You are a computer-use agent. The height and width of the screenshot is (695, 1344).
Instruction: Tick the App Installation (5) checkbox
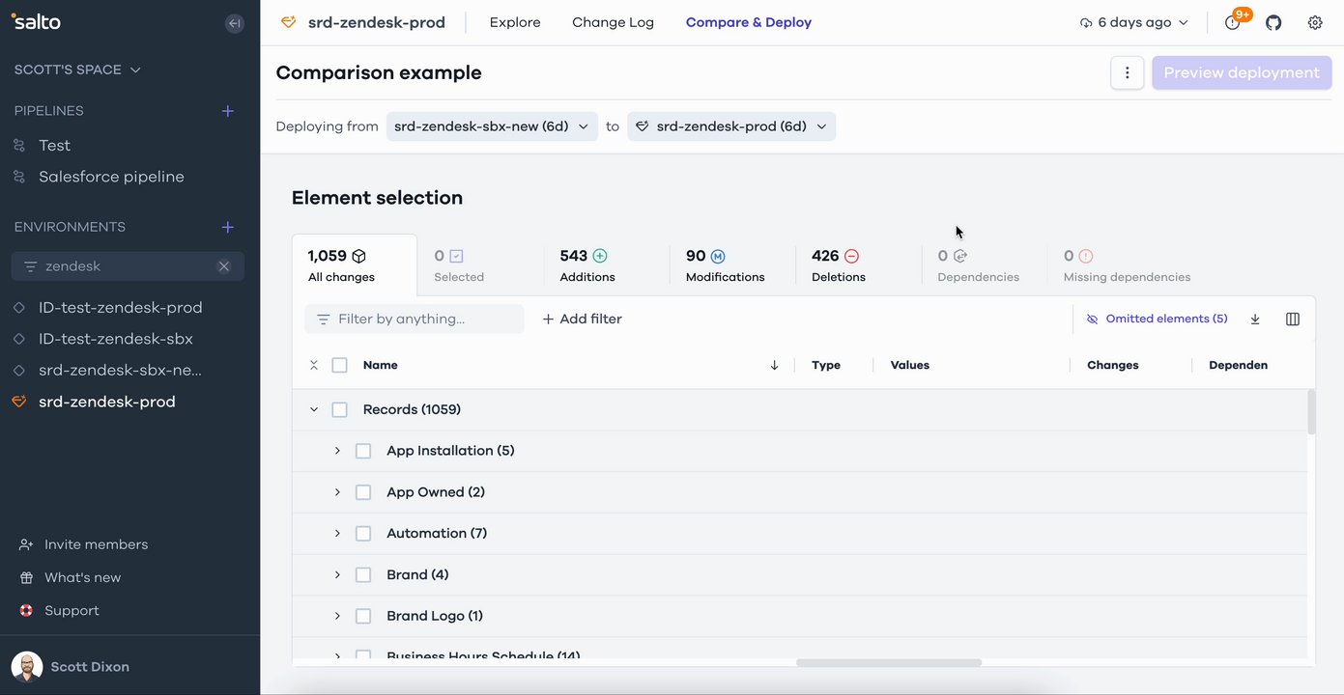click(x=363, y=451)
